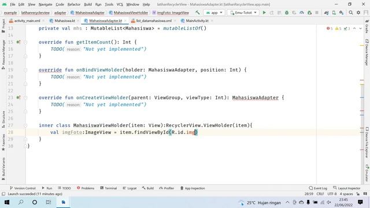Open Resource Manager side panel
This screenshot has height=208, width=370.
click(3, 54)
